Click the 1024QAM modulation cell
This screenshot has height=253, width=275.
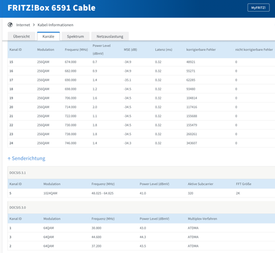(x=50, y=193)
